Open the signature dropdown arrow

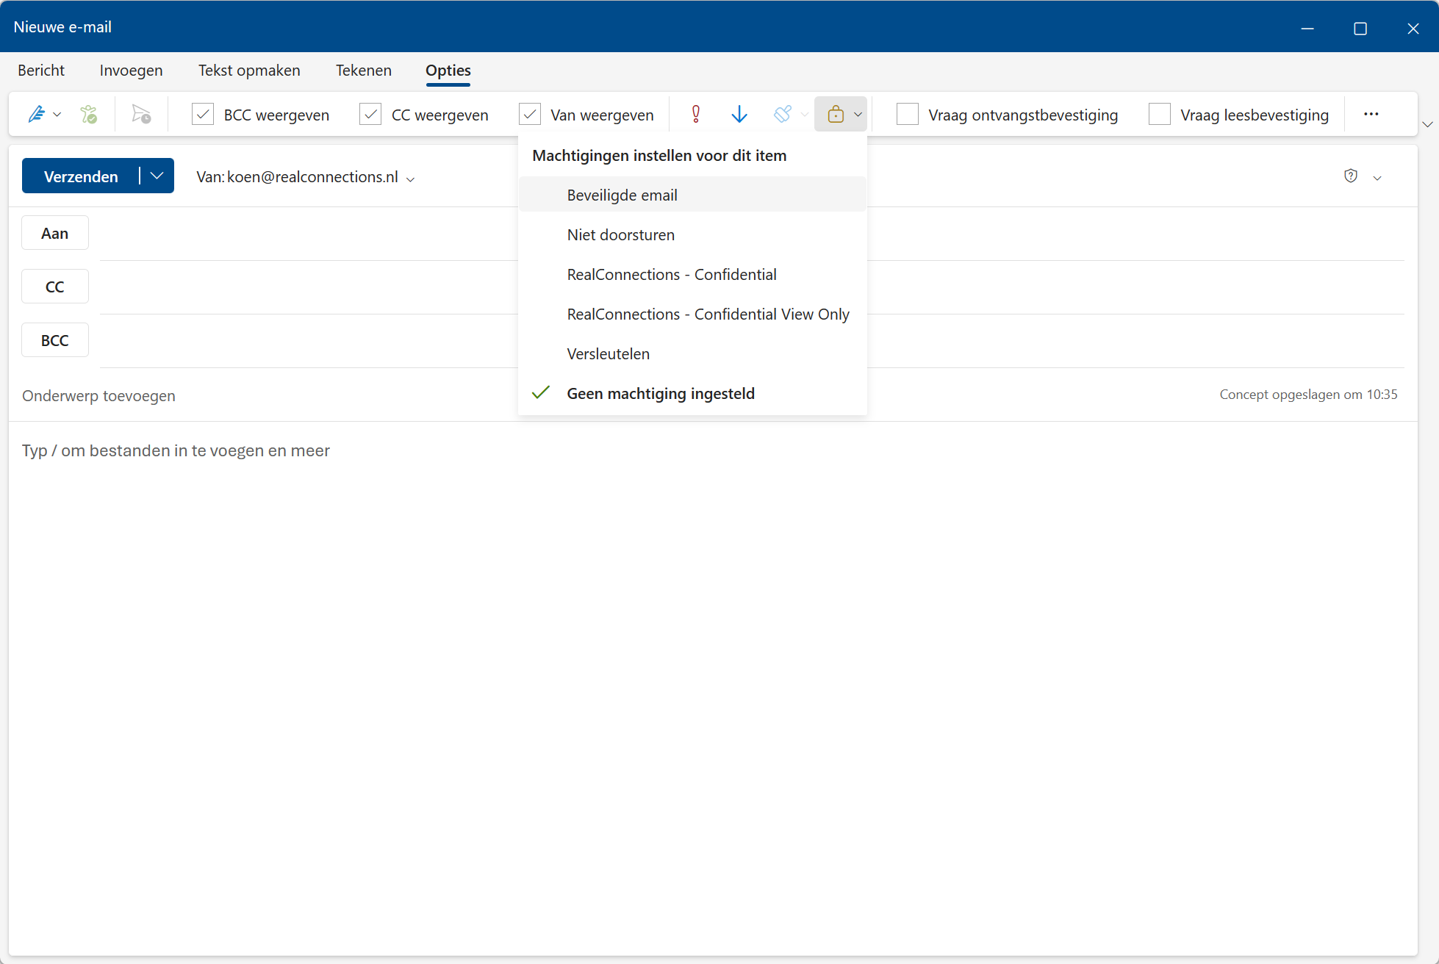tap(57, 115)
